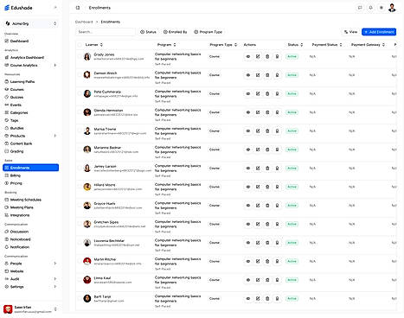Edit Marianne Bednar's enrollment record
The width and height of the screenshot is (404, 318).
coord(258,149)
